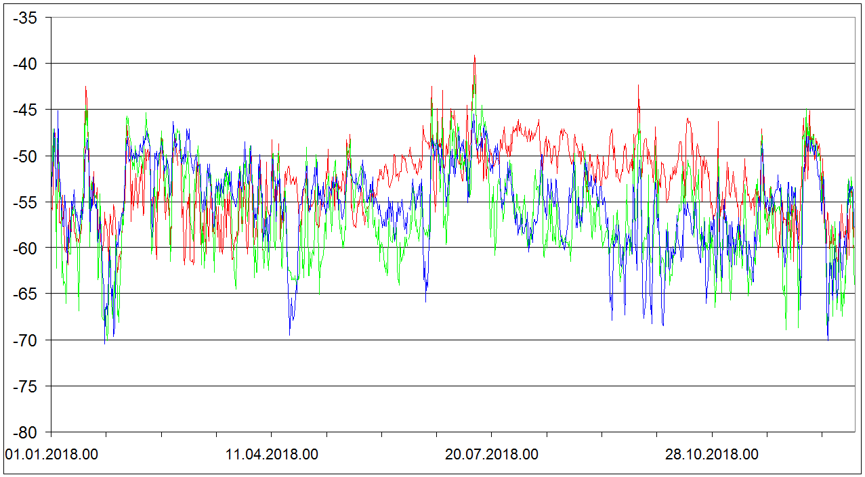
Task: Click the -50 y-axis label
Action: pyautogui.click(x=26, y=156)
